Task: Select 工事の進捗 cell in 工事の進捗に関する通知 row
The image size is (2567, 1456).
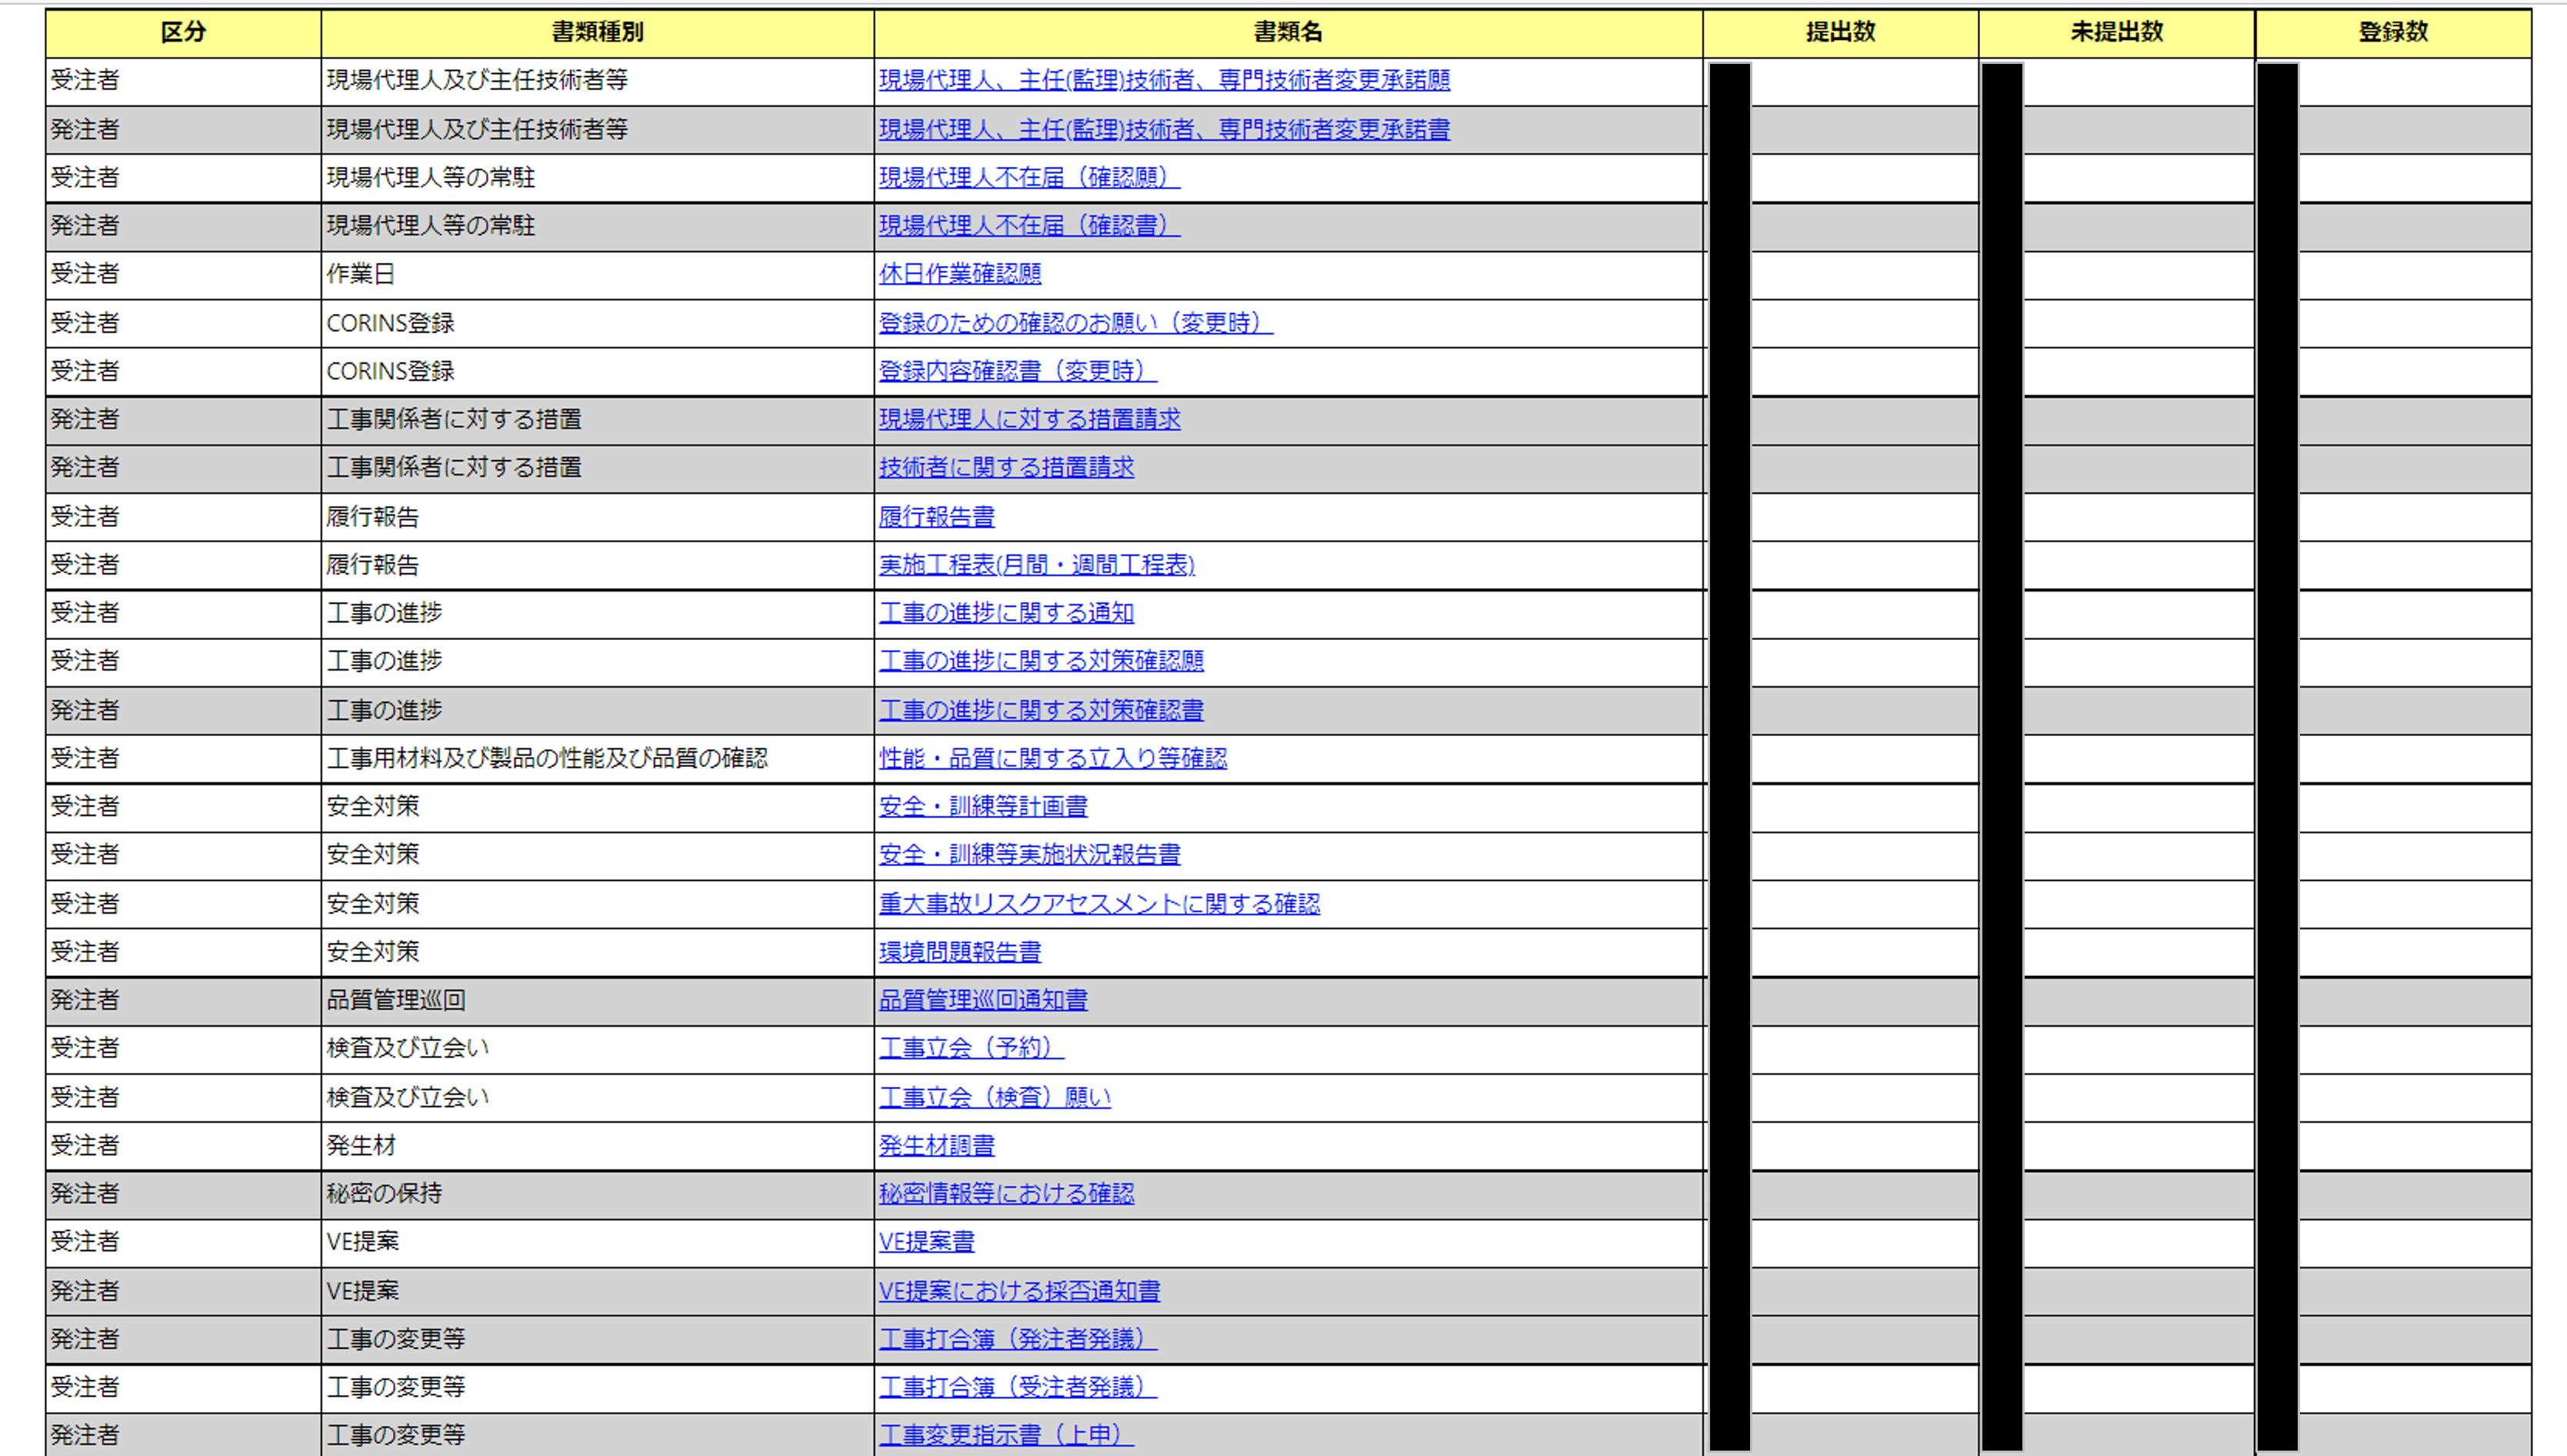Action: point(598,613)
